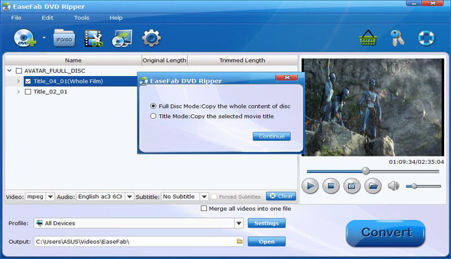The width and height of the screenshot is (451, 259).
Task: Open profile Settings button
Action: tap(267, 223)
